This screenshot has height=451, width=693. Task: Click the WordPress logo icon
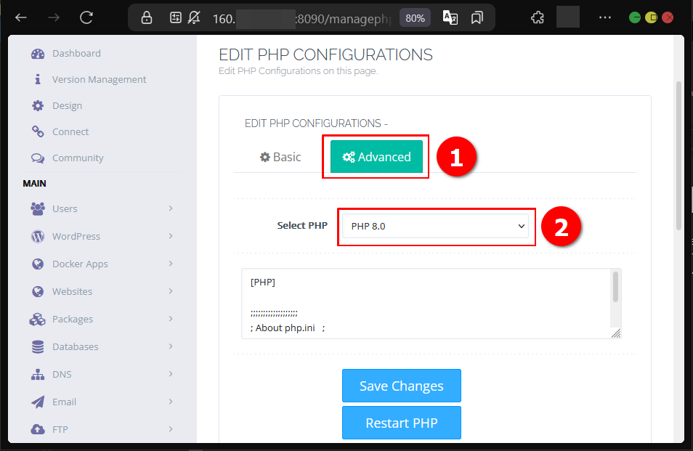pyautogui.click(x=38, y=236)
